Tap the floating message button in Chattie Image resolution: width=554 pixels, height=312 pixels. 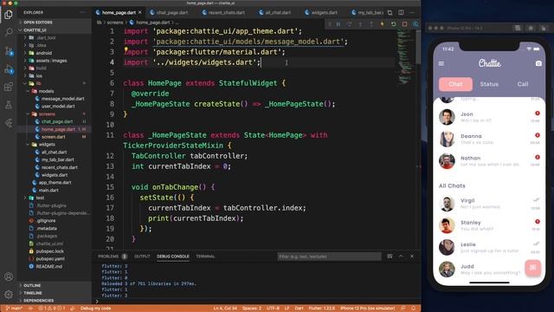point(533,268)
